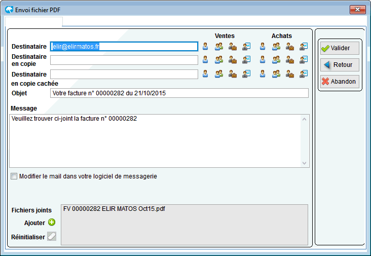
Task: Click the Réinitialiser eraser icon
Action: pos(52,236)
